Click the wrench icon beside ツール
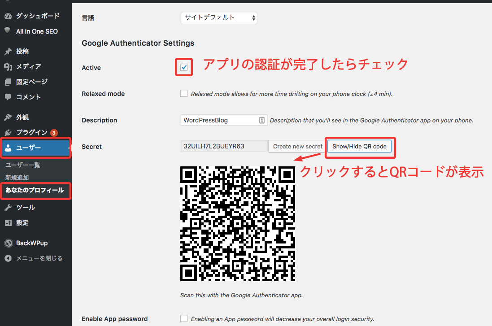The height and width of the screenshot is (326, 492). 8,208
